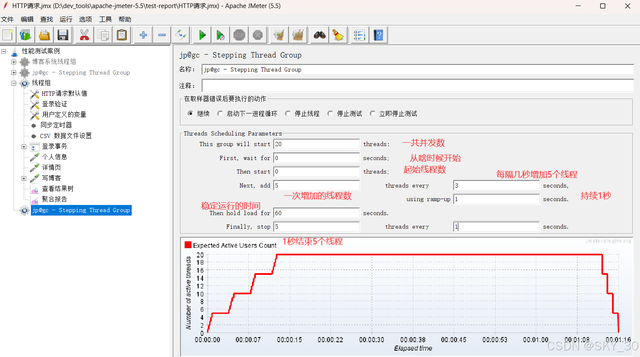Click the Shutdown test icon
The width and height of the screenshot is (640, 357).
[x=258, y=35]
